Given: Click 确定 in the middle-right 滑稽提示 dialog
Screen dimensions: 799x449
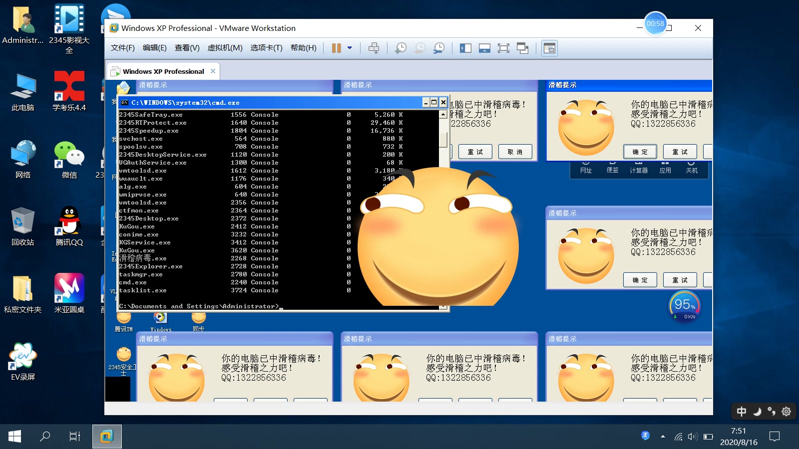Looking at the screenshot, I should [640, 280].
